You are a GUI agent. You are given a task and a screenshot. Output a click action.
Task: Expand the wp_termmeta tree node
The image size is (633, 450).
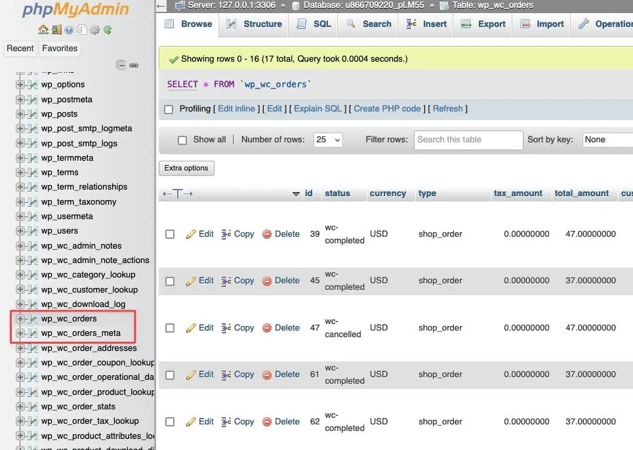coord(20,158)
